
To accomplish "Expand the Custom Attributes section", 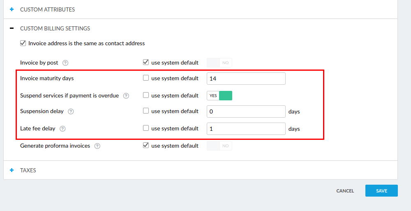I will tap(12, 9).
